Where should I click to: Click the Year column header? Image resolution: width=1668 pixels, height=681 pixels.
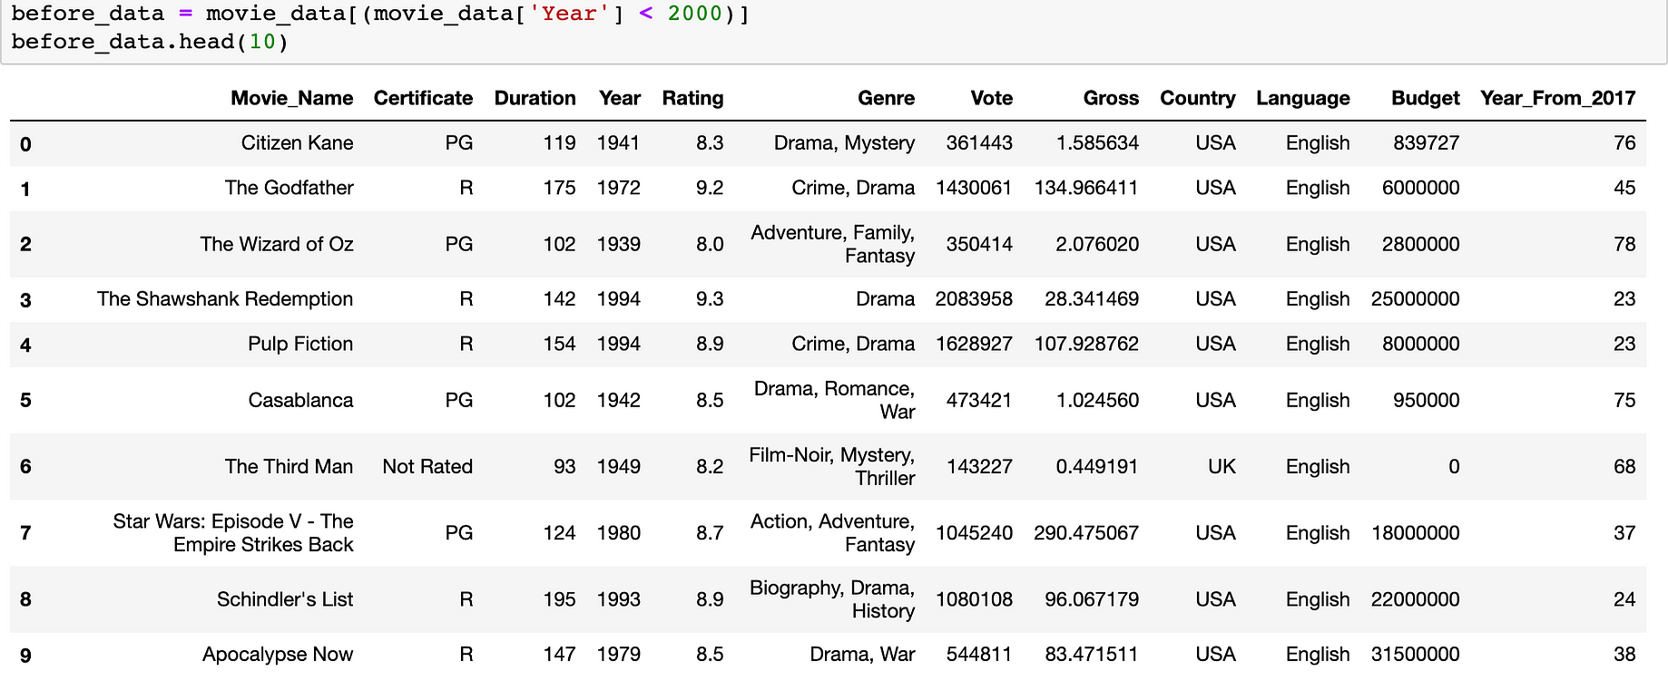click(x=620, y=98)
